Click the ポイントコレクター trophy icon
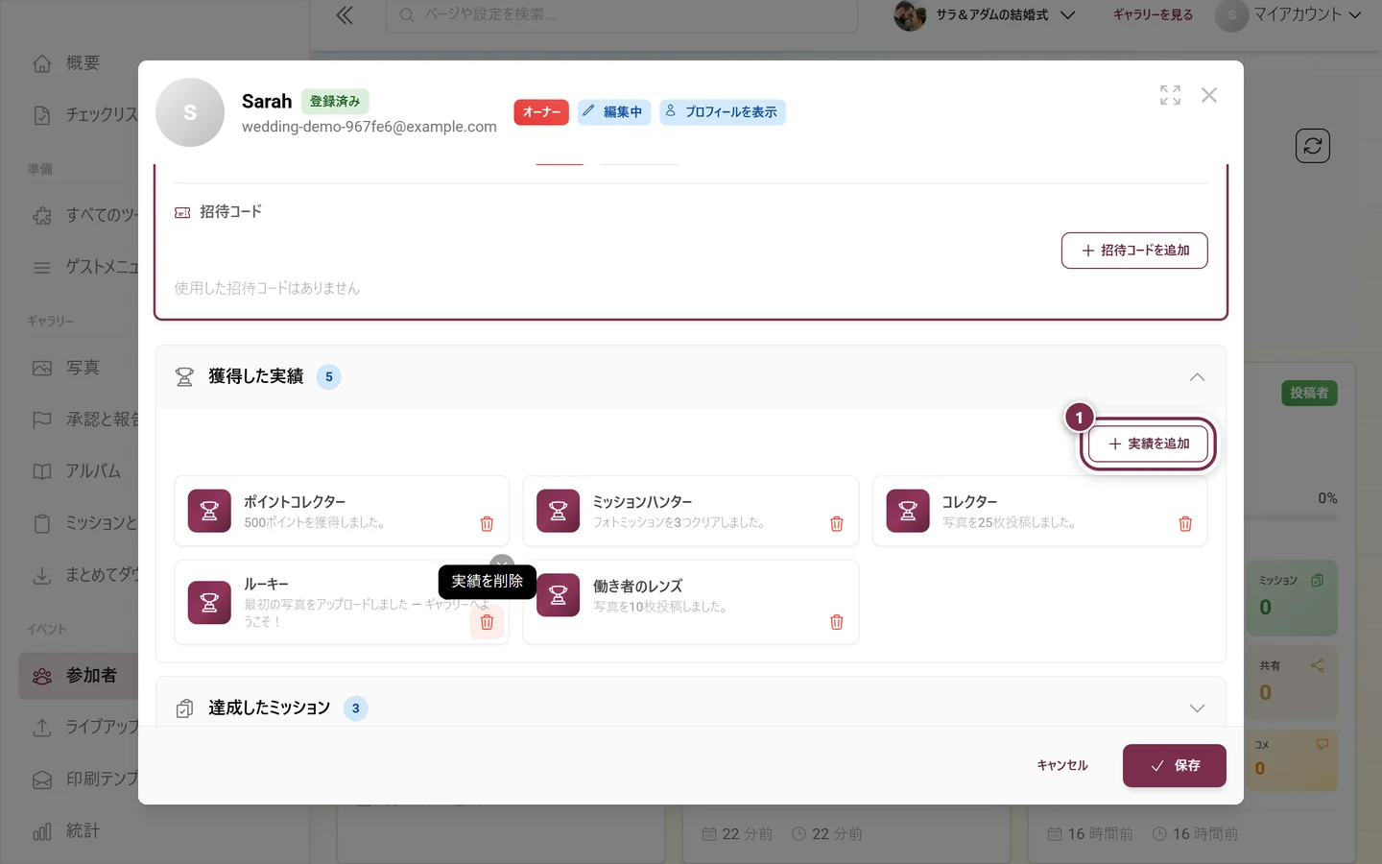Viewport: 1382px width, 864px height. coord(209,511)
